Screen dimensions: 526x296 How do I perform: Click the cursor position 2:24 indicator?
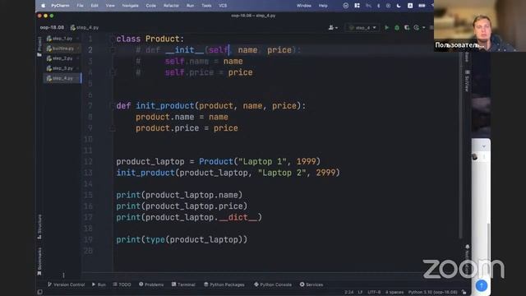click(x=348, y=293)
